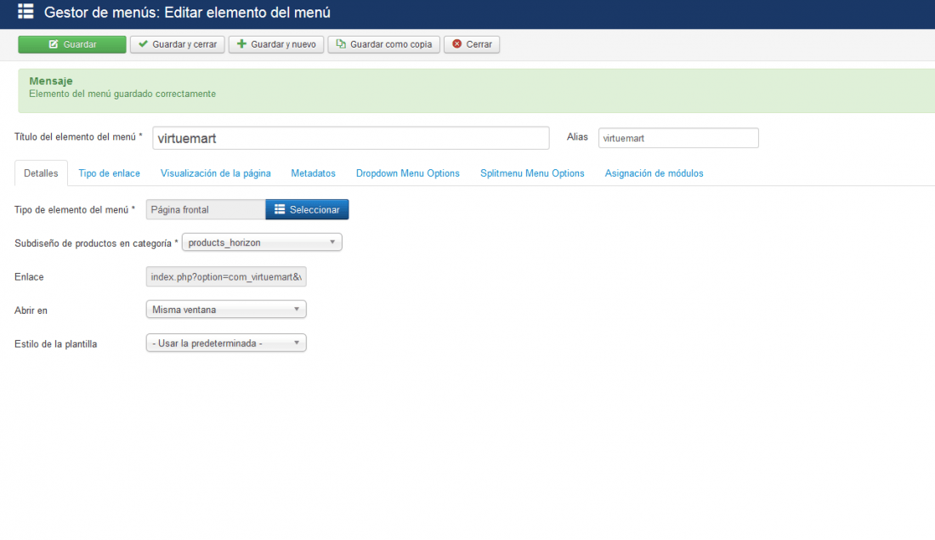
Task: Click the blue Seleccionar button
Action: (x=307, y=209)
